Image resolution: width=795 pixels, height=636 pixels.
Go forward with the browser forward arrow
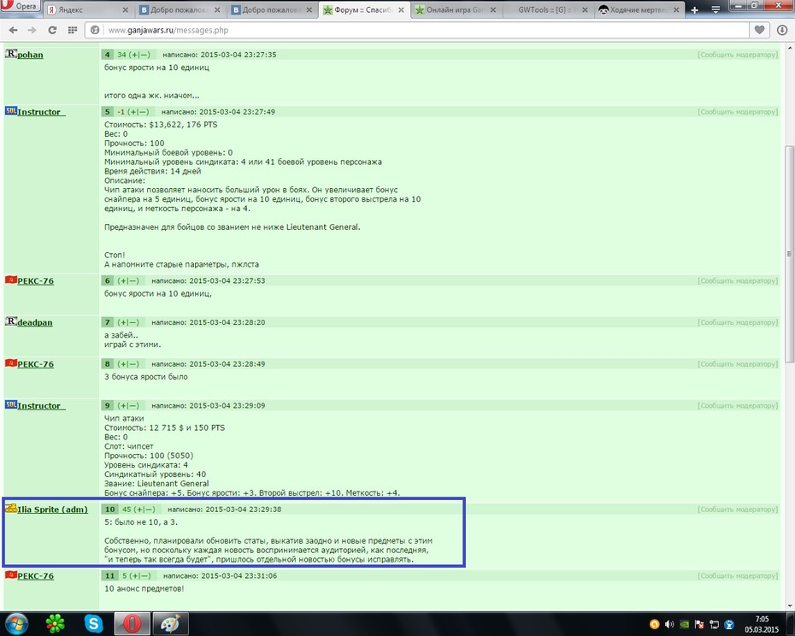[32, 31]
